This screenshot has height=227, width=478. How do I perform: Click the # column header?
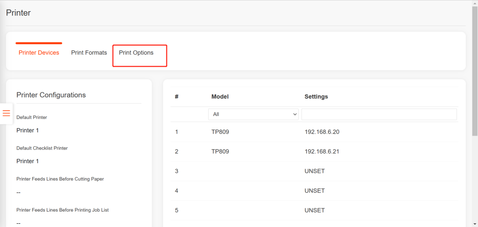[177, 96]
